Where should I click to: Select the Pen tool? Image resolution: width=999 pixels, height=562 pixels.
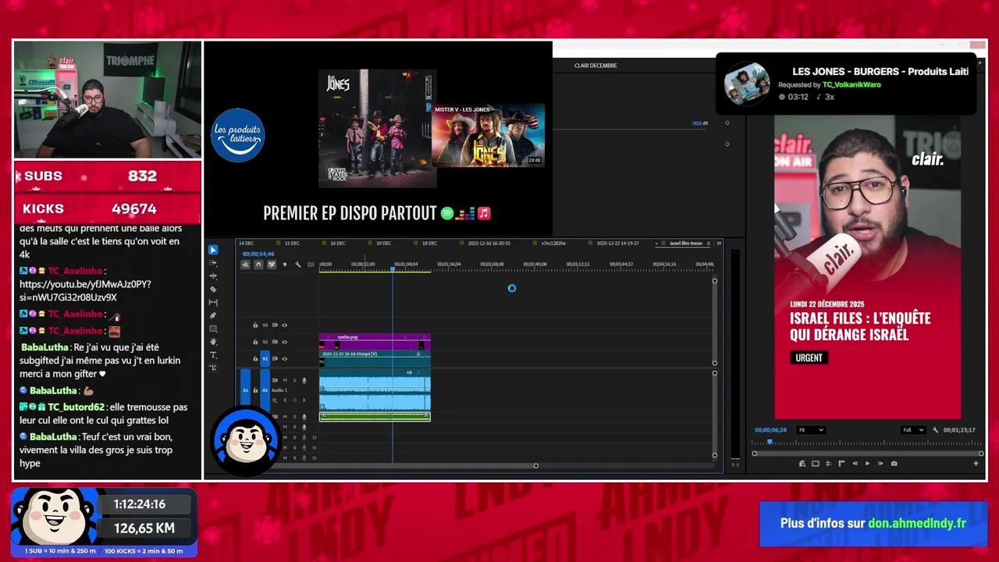click(213, 315)
